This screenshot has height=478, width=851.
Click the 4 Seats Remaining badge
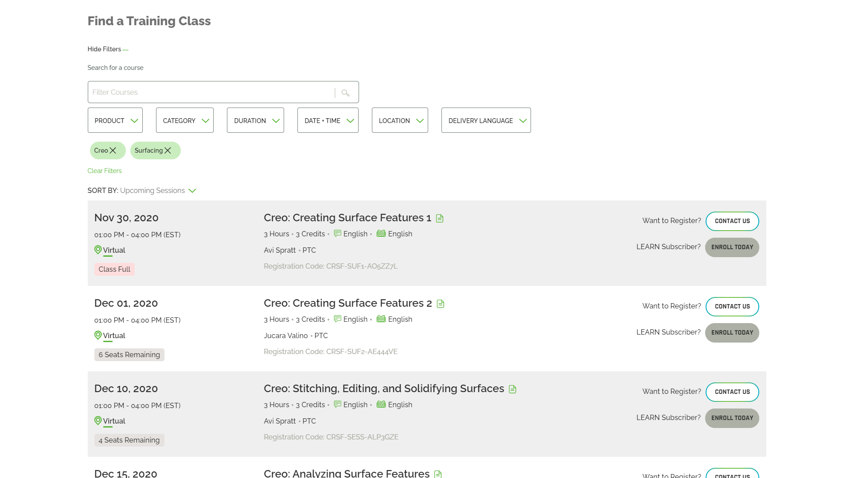129,440
